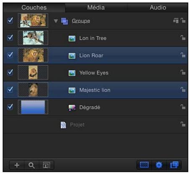Disable the Groupe visibility checkbox
The image size is (189, 173).
click(x=10, y=21)
